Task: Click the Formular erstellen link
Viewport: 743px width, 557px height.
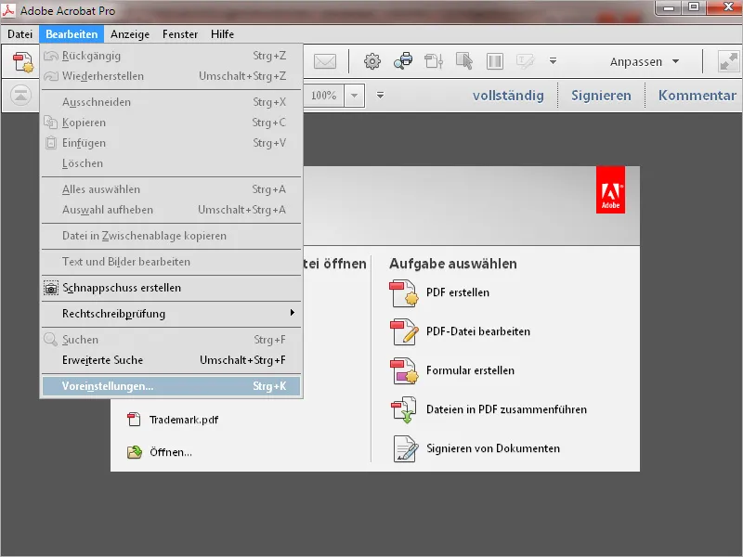Action: (x=470, y=370)
